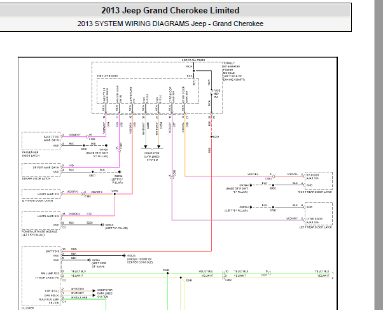Click the "CLUSTER" label at the bottom left
Viewport: 383px width, 310px height.
(27, 308)
